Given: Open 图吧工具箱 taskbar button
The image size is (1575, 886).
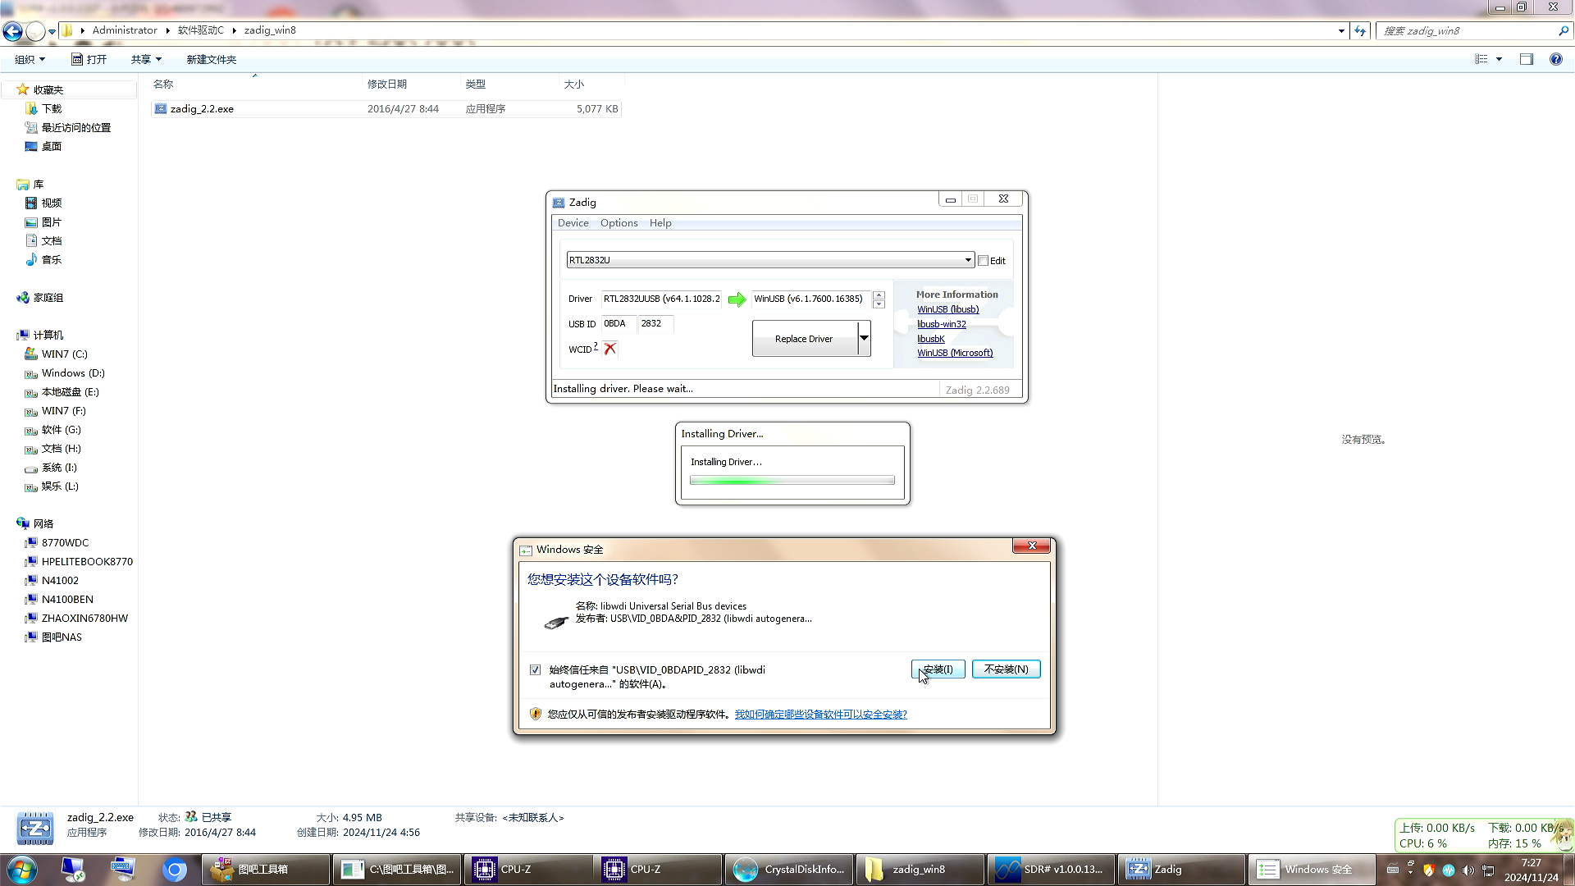Looking at the screenshot, I should point(264,870).
